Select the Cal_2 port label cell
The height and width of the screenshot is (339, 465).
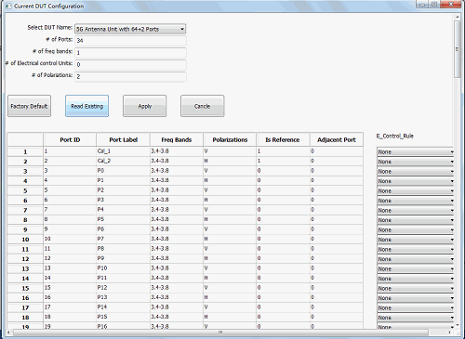(123, 161)
